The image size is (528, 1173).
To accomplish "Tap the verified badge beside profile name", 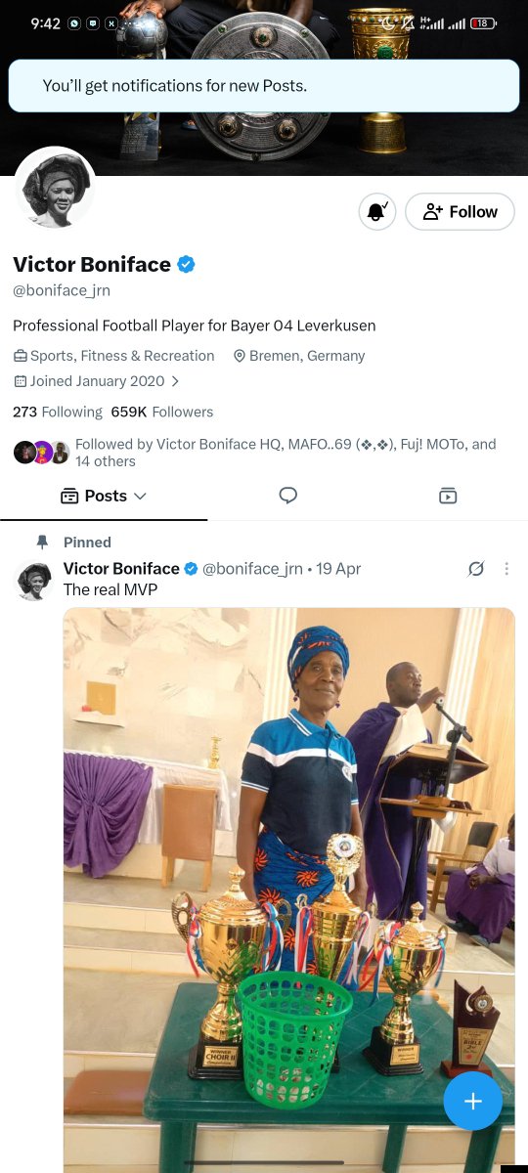I will pyautogui.click(x=186, y=264).
